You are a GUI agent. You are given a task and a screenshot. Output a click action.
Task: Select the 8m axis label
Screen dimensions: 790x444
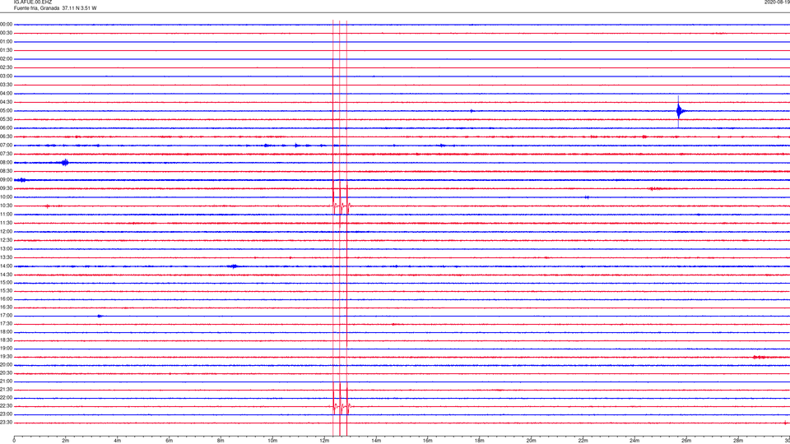[x=221, y=441]
